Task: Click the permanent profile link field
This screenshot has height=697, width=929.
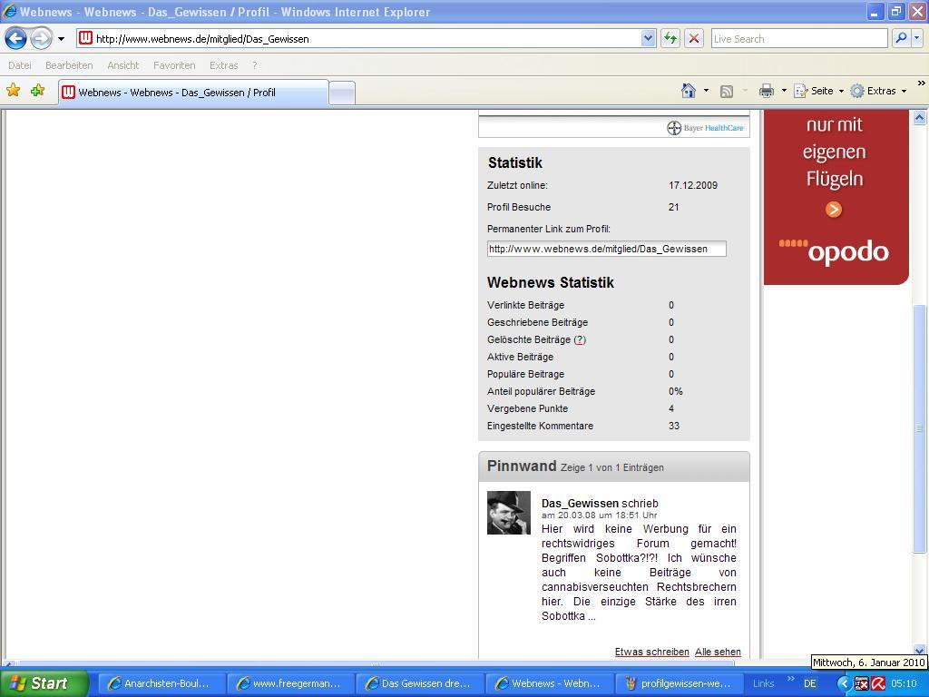Action: 606,249
